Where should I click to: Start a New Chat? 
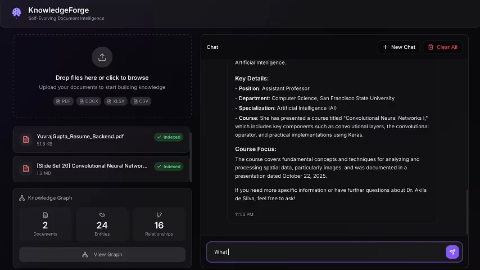pos(399,47)
